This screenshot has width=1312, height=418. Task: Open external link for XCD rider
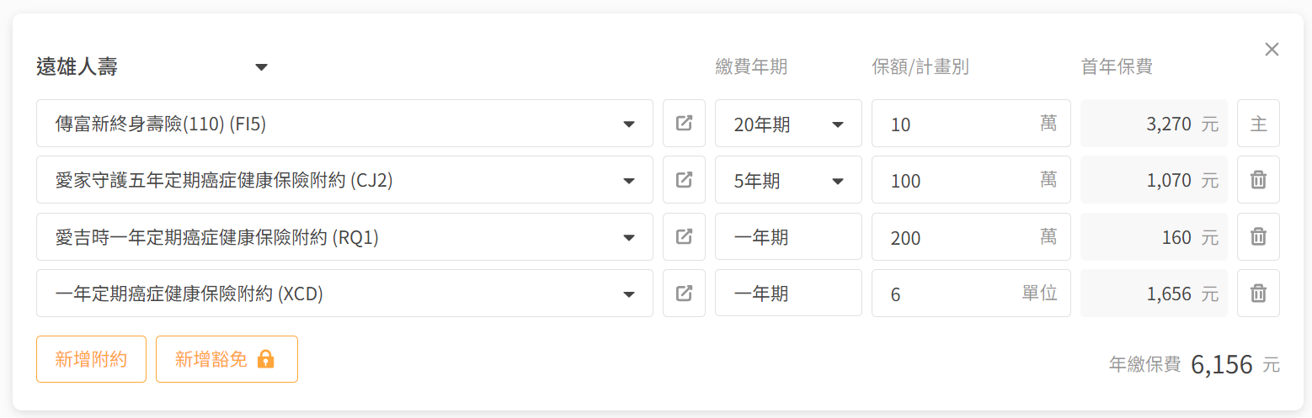[x=684, y=293]
